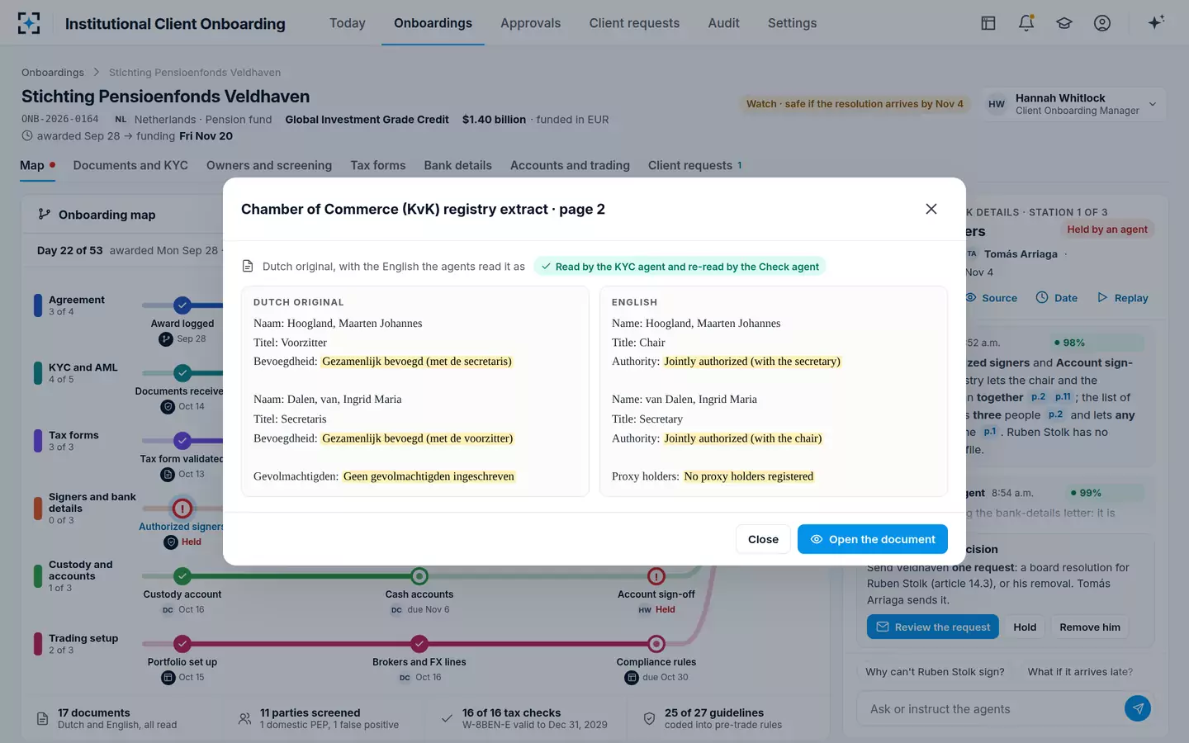This screenshot has height=743, width=1189.
Task: Select the held Authorized signers node
Action: 182,509
